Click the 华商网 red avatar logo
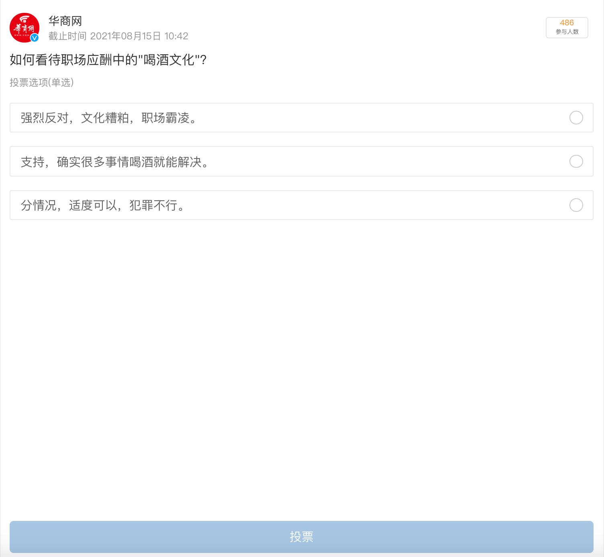 tap(24, 27)
